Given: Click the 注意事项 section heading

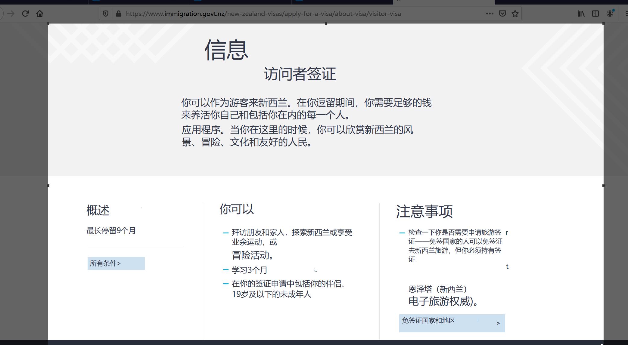Looking at the screenshot, I should pyautogui.click(x=424, y=211).
